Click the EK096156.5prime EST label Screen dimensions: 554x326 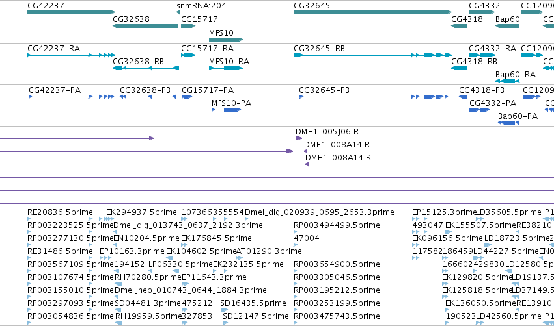coord(447,238)
